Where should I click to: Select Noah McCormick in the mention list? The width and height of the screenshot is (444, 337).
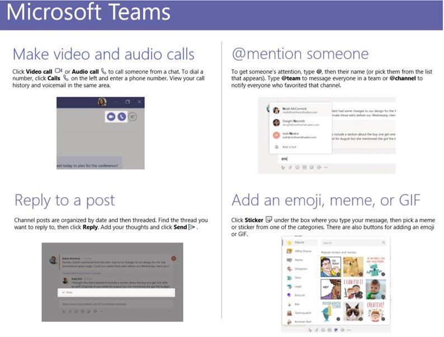(300, 110)
